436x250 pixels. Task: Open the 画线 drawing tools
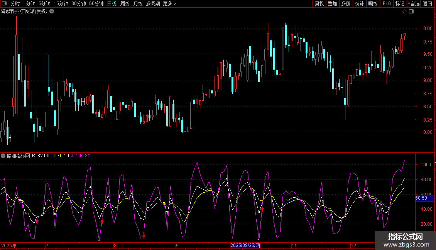click(x=373, y=4)
